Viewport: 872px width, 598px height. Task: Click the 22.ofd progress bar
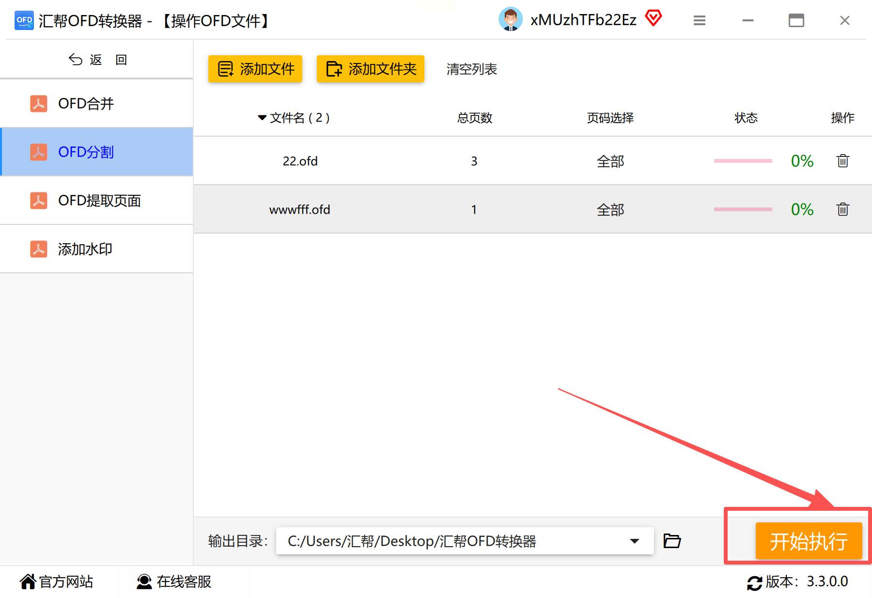[743, 161]
